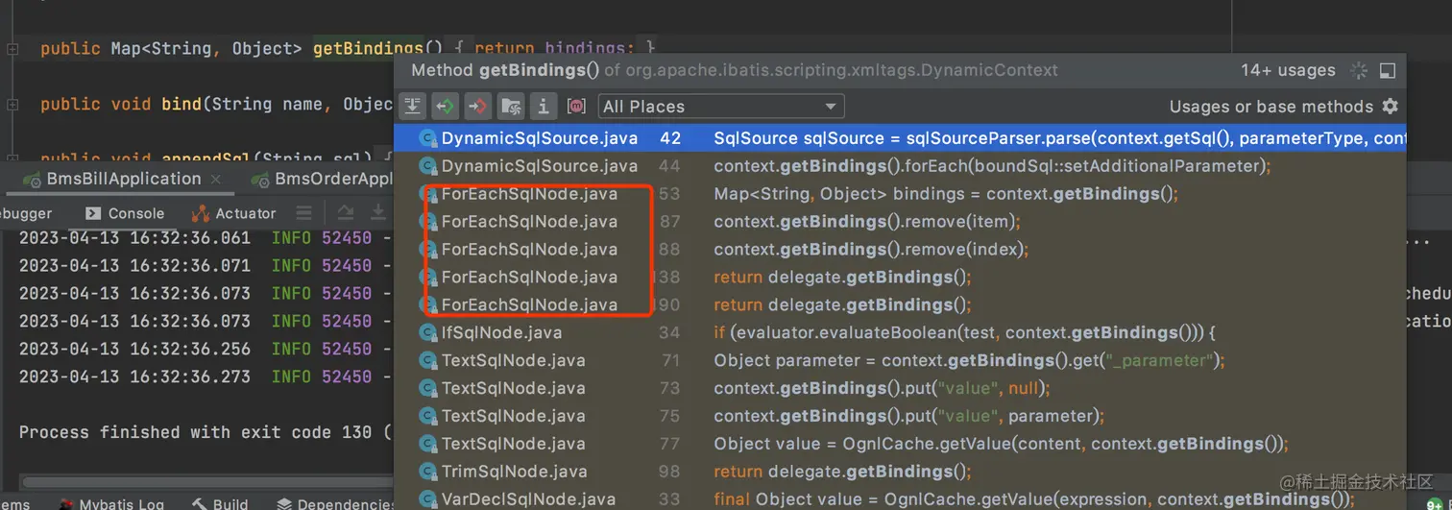Select the VarDeclSqlNode.java usage row
Image resolution: width=1452 pixels, height=510 pixels.
click(x=901, y=499)
